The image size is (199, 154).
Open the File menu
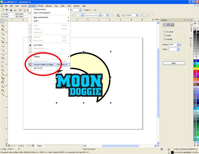click(6, 6)
